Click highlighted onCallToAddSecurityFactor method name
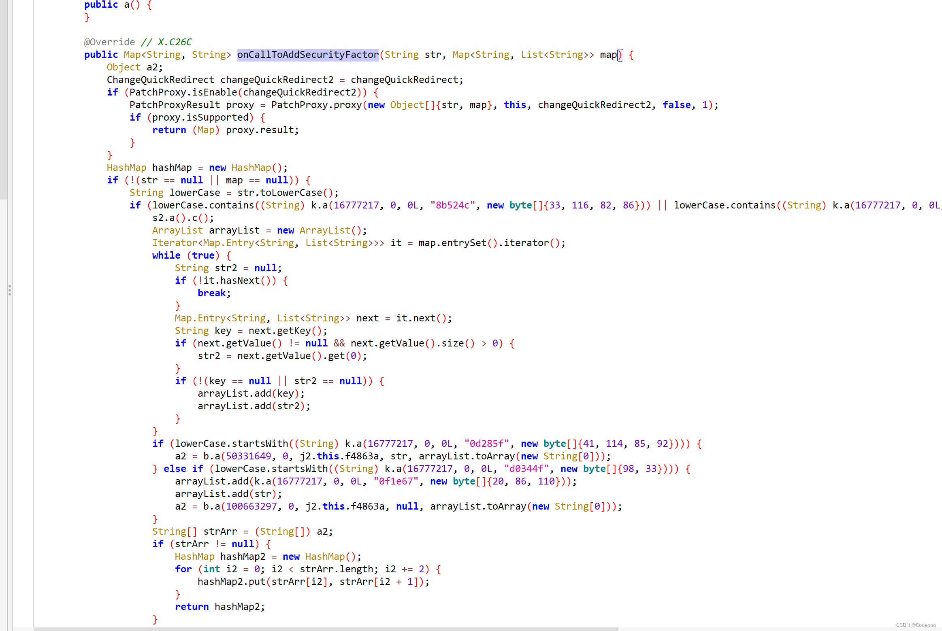The width and height of the screenshot is (942, 631). [308, 55]
